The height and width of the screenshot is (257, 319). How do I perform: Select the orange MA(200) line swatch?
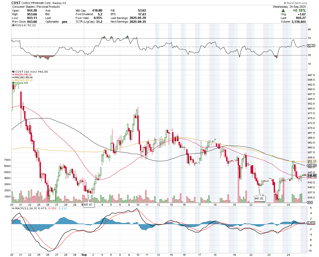(x=13, y=80)
